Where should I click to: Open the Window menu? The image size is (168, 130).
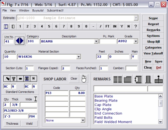tap(24, 10)
